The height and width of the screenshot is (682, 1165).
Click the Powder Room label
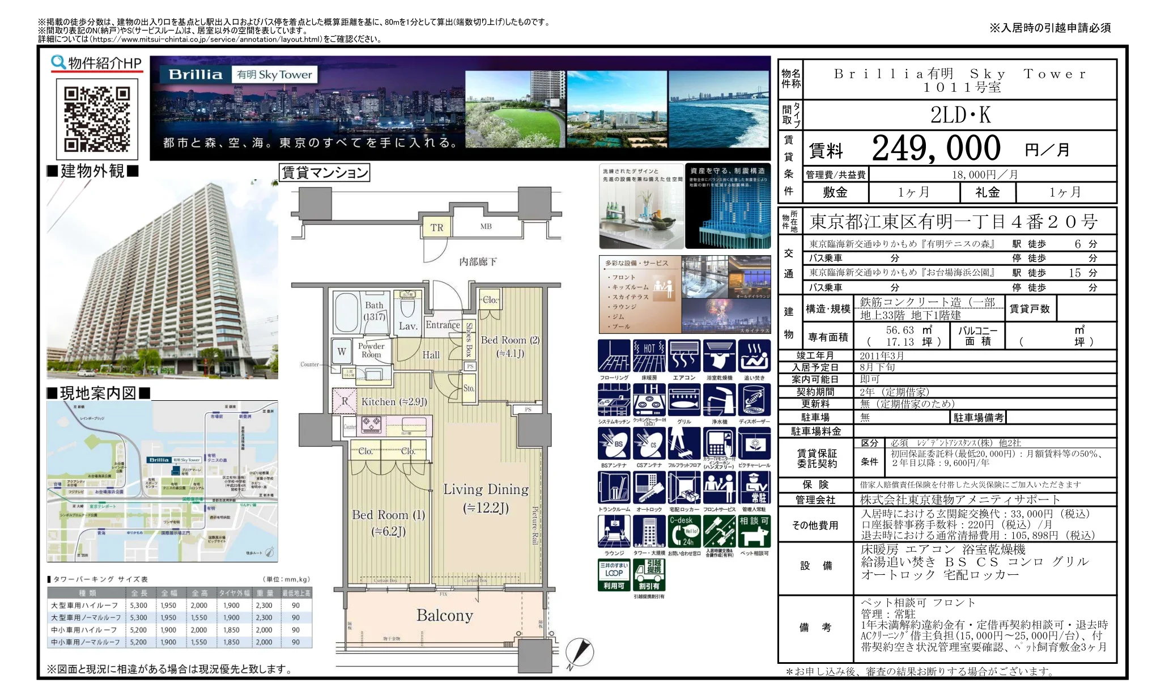[371, 350]
